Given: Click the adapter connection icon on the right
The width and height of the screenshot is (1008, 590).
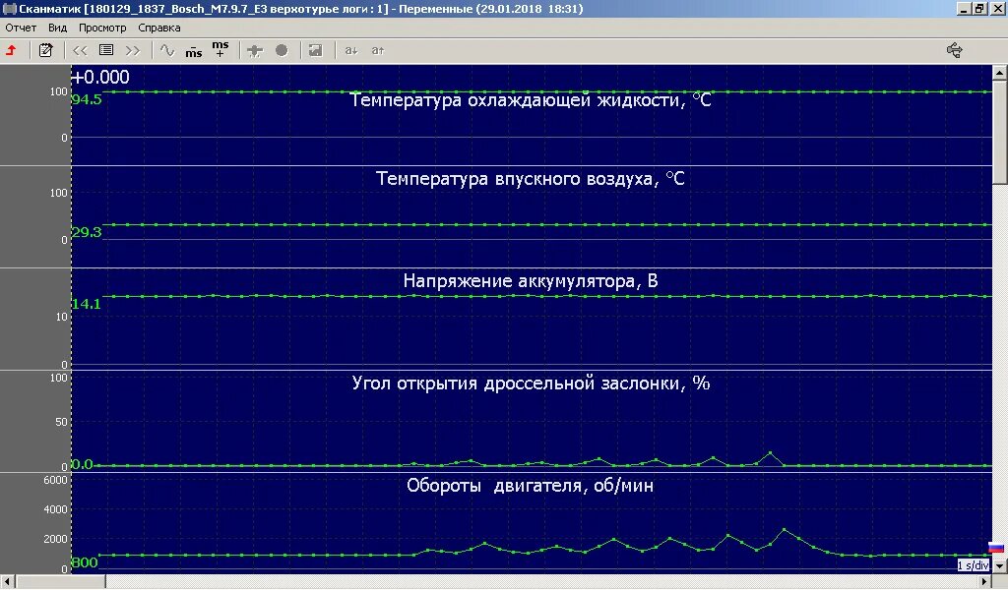Looking at the screenshot, I should coord(953,49).
